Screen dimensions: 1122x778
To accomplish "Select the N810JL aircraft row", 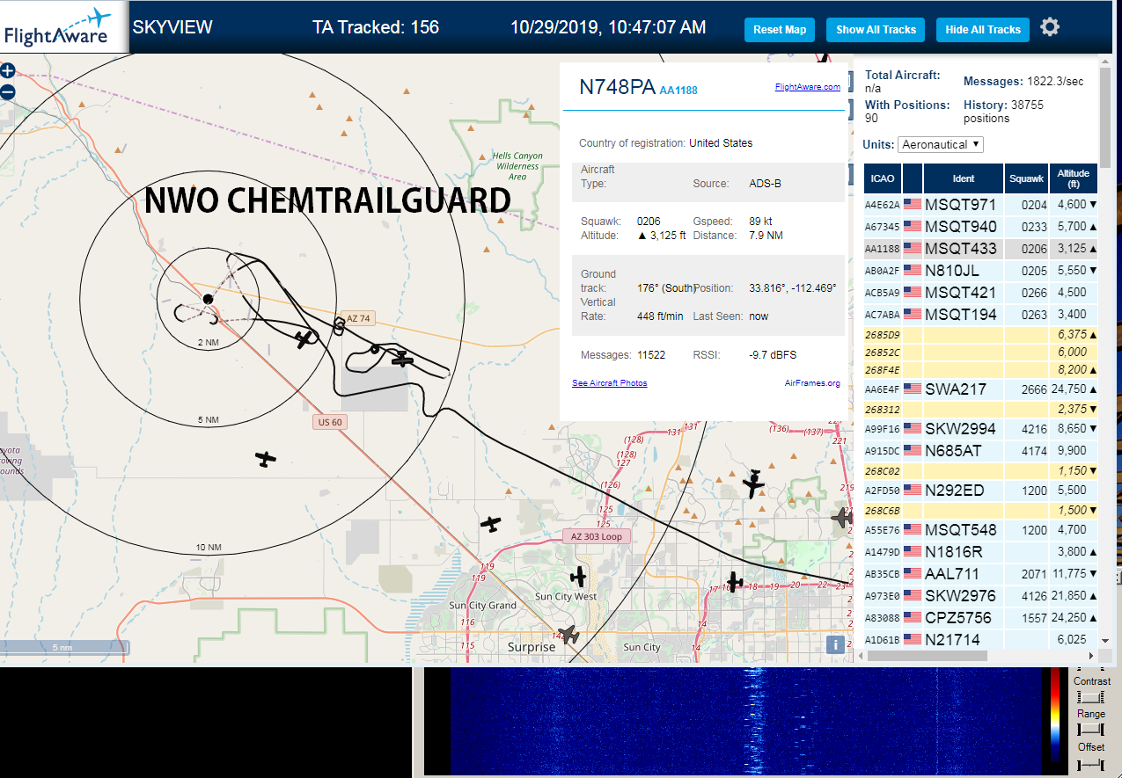I will click(981, 270).
